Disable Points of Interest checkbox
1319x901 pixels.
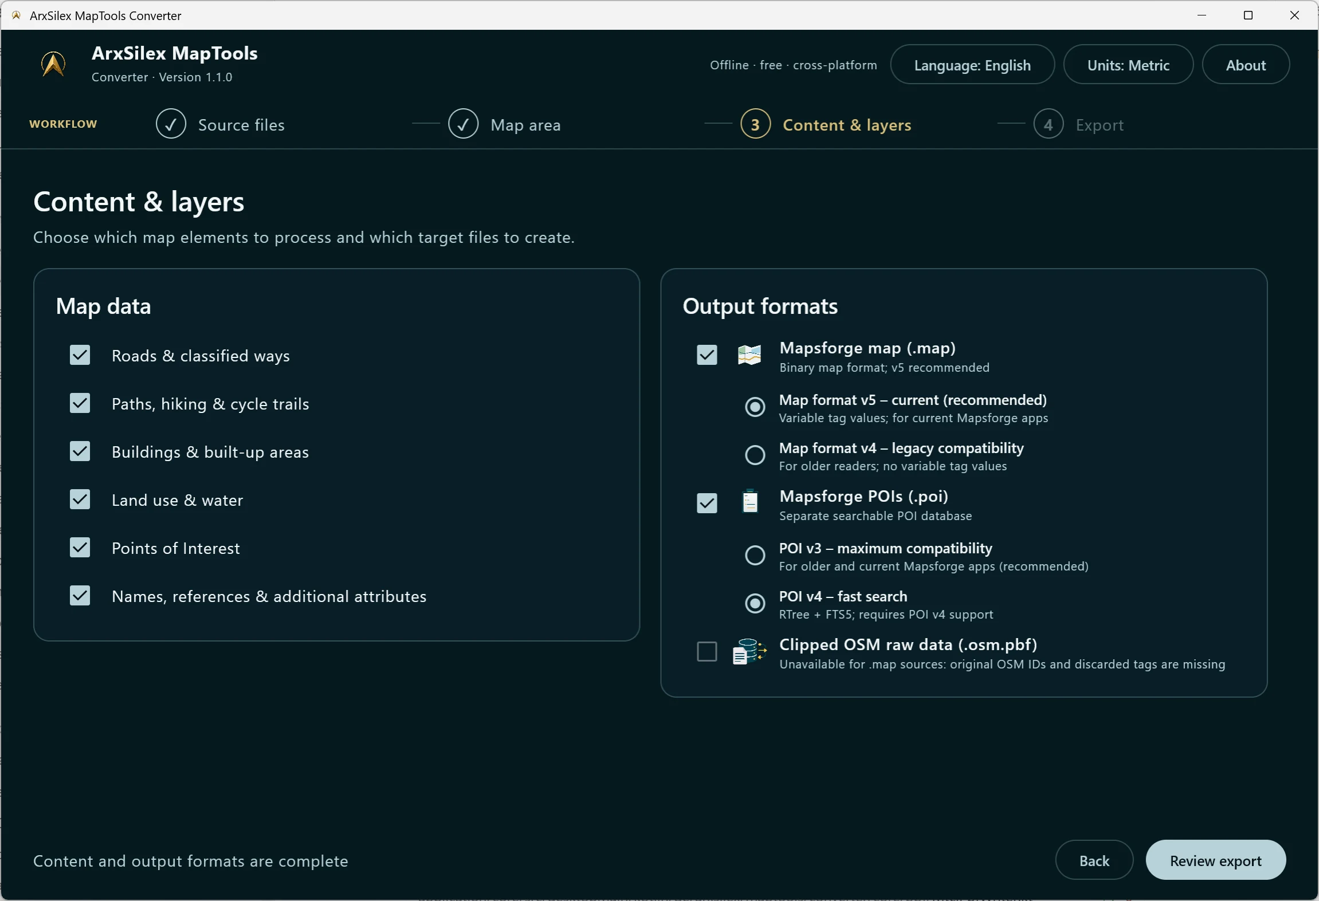80,548
